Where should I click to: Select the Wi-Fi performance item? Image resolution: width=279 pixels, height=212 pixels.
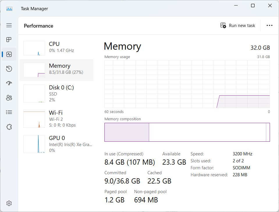click(x=56, y=119)
